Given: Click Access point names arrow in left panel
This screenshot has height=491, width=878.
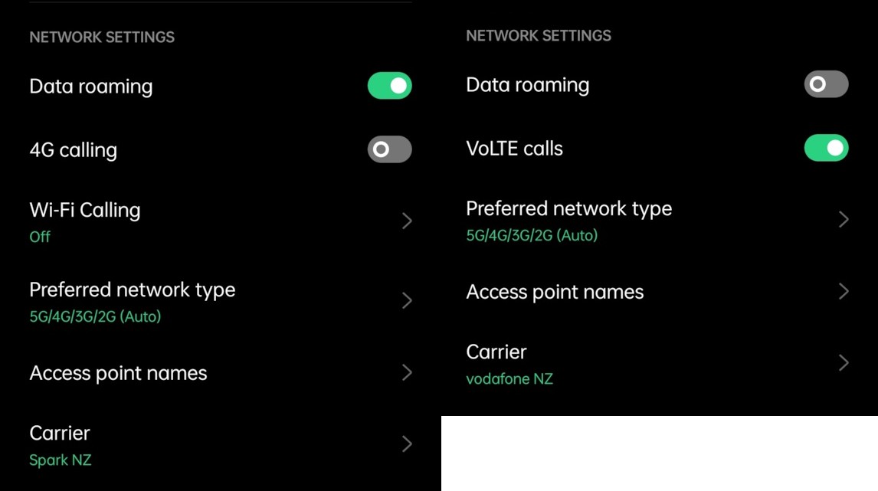Looking at the screenshot, I should click(407, 373).
